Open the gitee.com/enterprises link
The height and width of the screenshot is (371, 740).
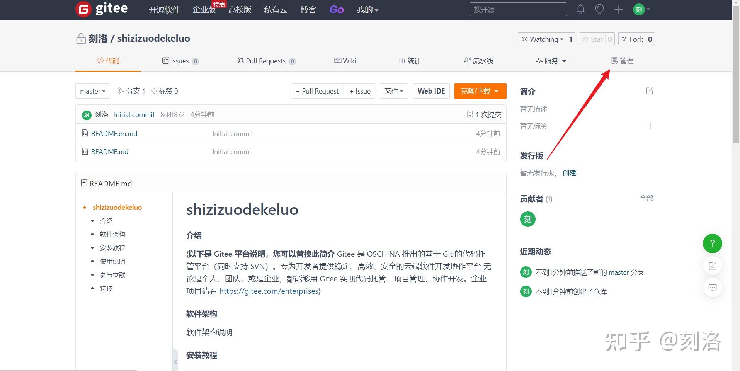coord(269,291)
